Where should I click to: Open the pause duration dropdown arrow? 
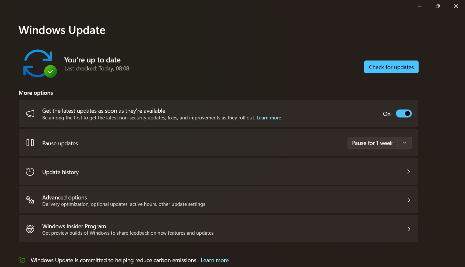405,143
